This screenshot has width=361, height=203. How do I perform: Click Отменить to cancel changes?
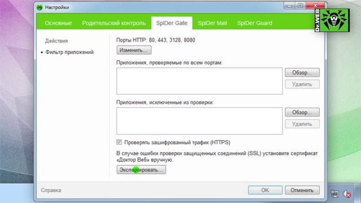[x=302, y=190]
